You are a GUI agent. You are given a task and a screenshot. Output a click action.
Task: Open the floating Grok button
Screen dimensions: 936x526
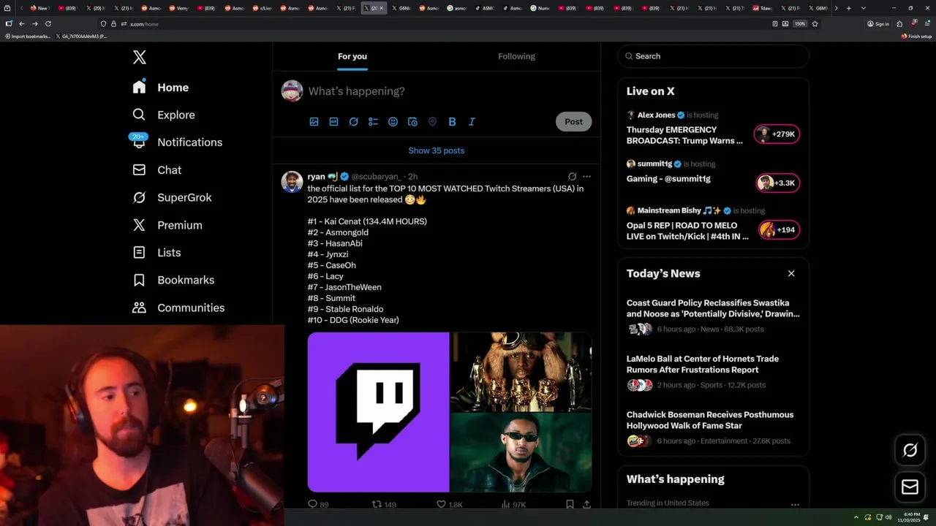[x=910, y=451]
